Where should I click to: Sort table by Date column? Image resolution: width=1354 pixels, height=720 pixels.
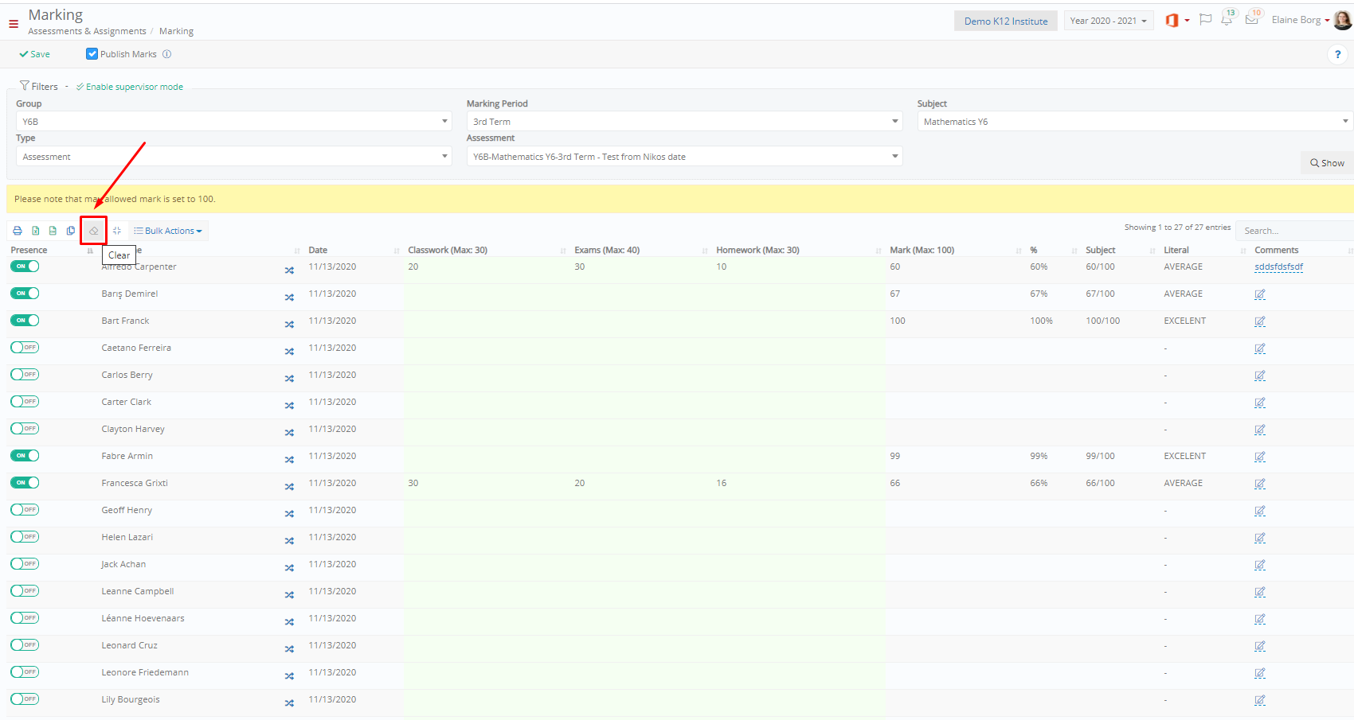coord(354,250)
